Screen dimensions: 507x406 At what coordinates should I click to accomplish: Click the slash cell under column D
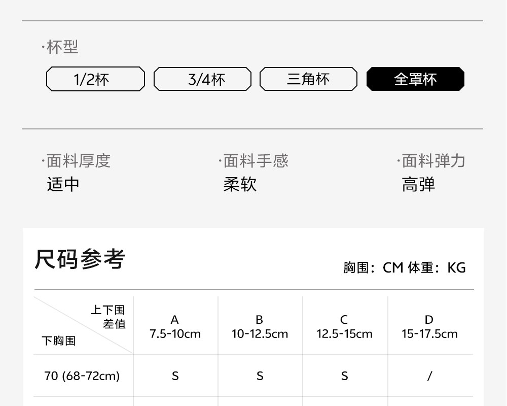pyautogui.click(x=429, y=376)
